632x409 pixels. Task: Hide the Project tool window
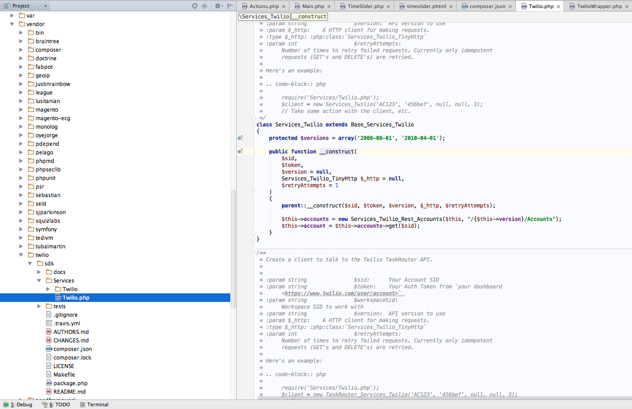(x=230, y=6)
